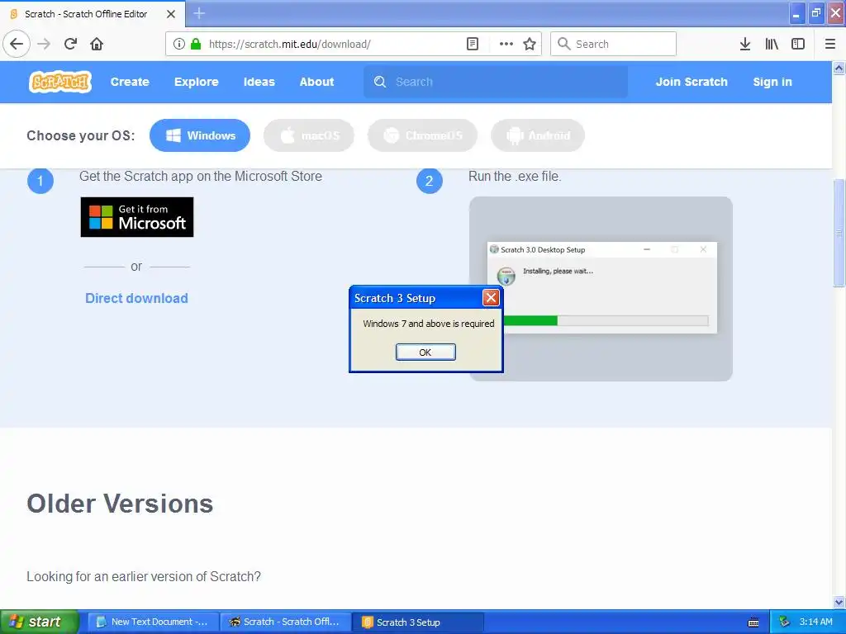Image resolution: width=846 pixels, height=634 pixels.
Task: Go back using browser back arrow
Action: [17, 44]
